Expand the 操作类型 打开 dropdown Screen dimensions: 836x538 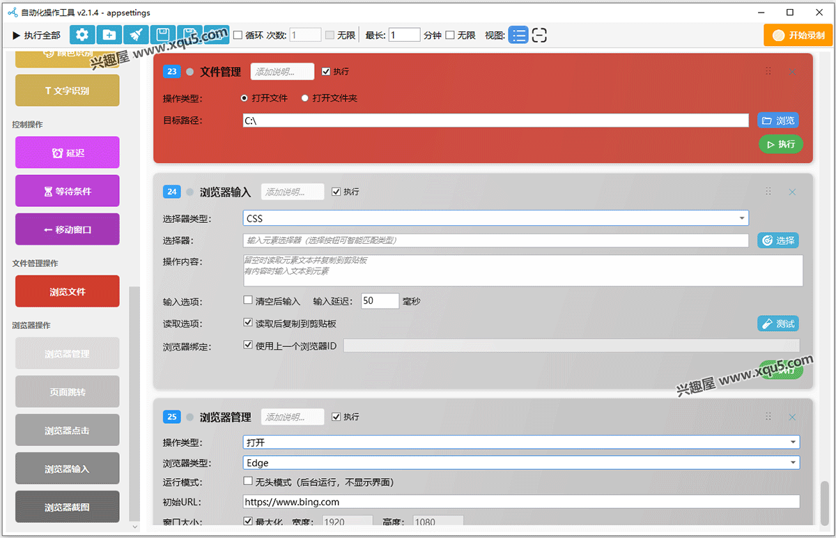(x=520, y=442)
